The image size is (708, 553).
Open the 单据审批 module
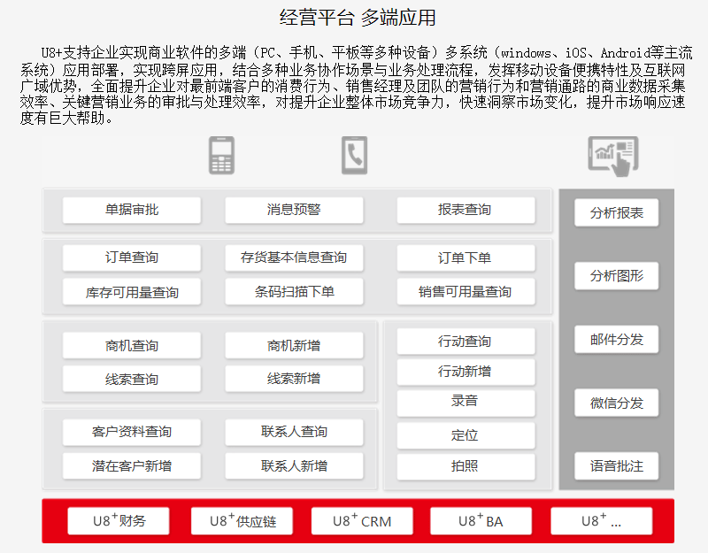click(x=132, y=210)
